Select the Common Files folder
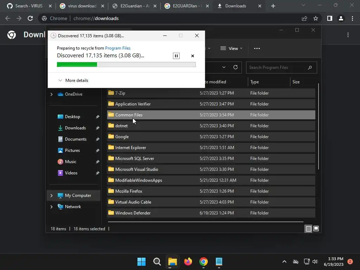 tap(211, 115)
